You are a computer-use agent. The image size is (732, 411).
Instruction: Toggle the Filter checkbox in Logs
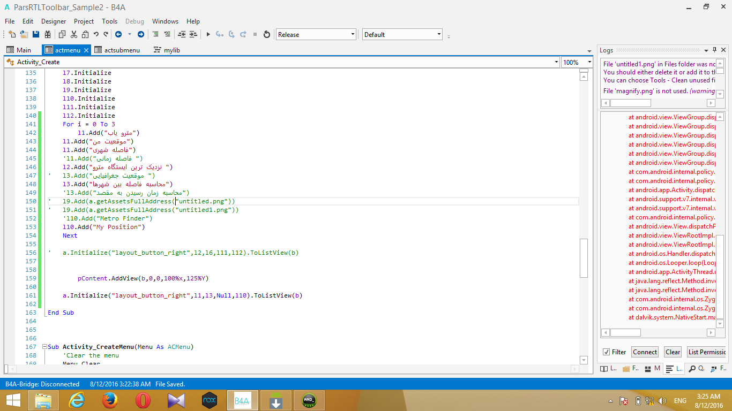[x=606, y=352]
